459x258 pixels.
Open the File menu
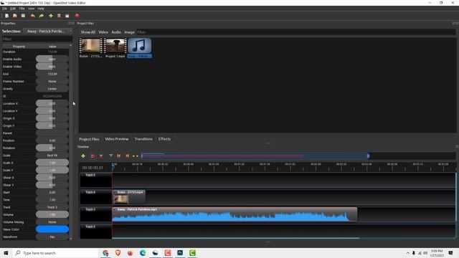point(4,9)
